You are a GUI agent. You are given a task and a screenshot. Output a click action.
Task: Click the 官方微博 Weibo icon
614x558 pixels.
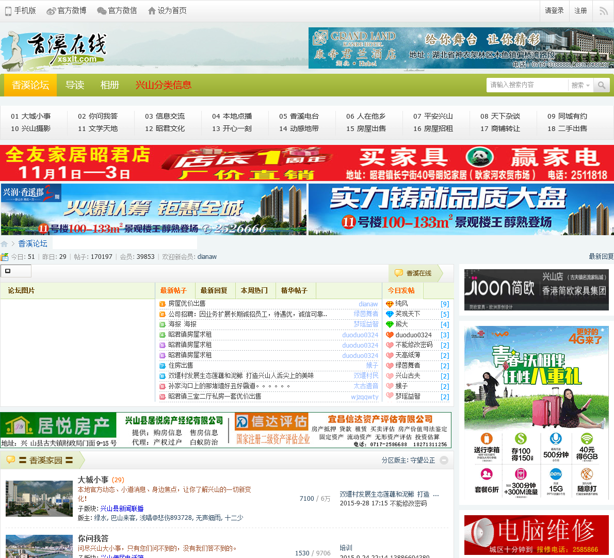click(51, 11)
